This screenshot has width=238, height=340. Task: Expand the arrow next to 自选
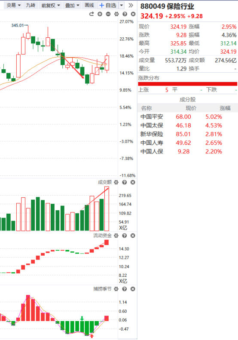coord(122,5)
